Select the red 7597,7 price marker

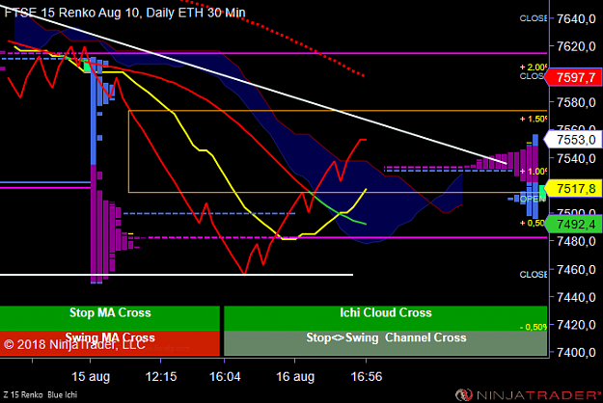point(573,77)
